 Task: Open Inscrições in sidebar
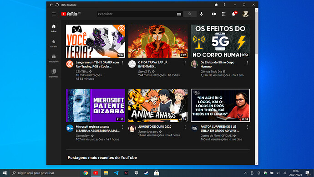[54, 58]
